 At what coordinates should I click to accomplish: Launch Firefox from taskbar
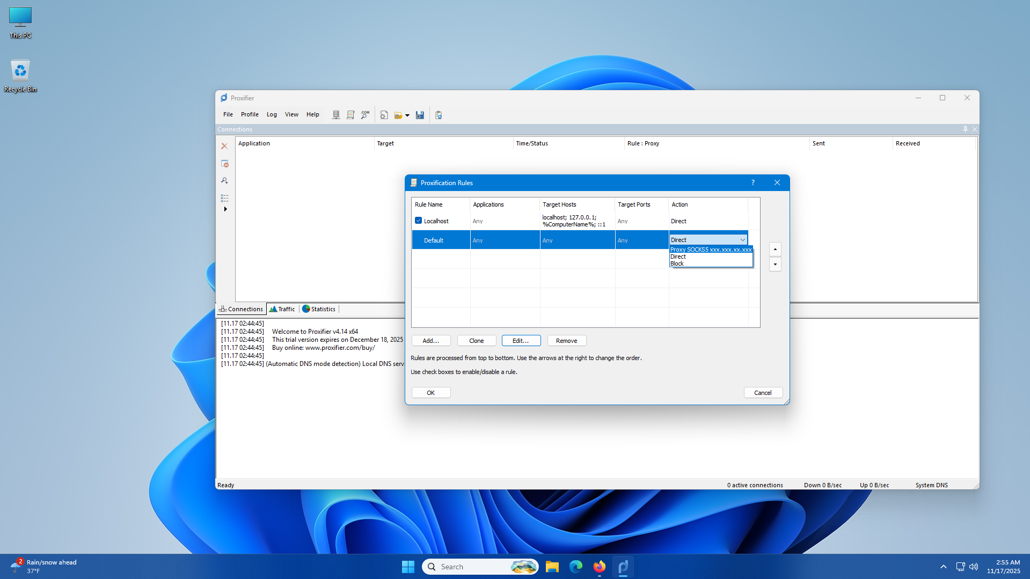[600, 567]
